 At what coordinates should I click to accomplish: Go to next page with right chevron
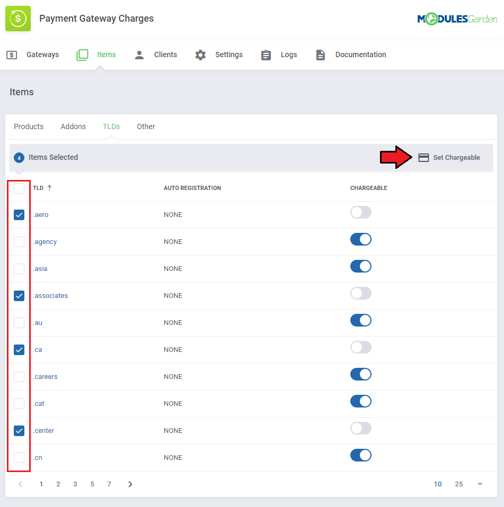coord(130,484)
